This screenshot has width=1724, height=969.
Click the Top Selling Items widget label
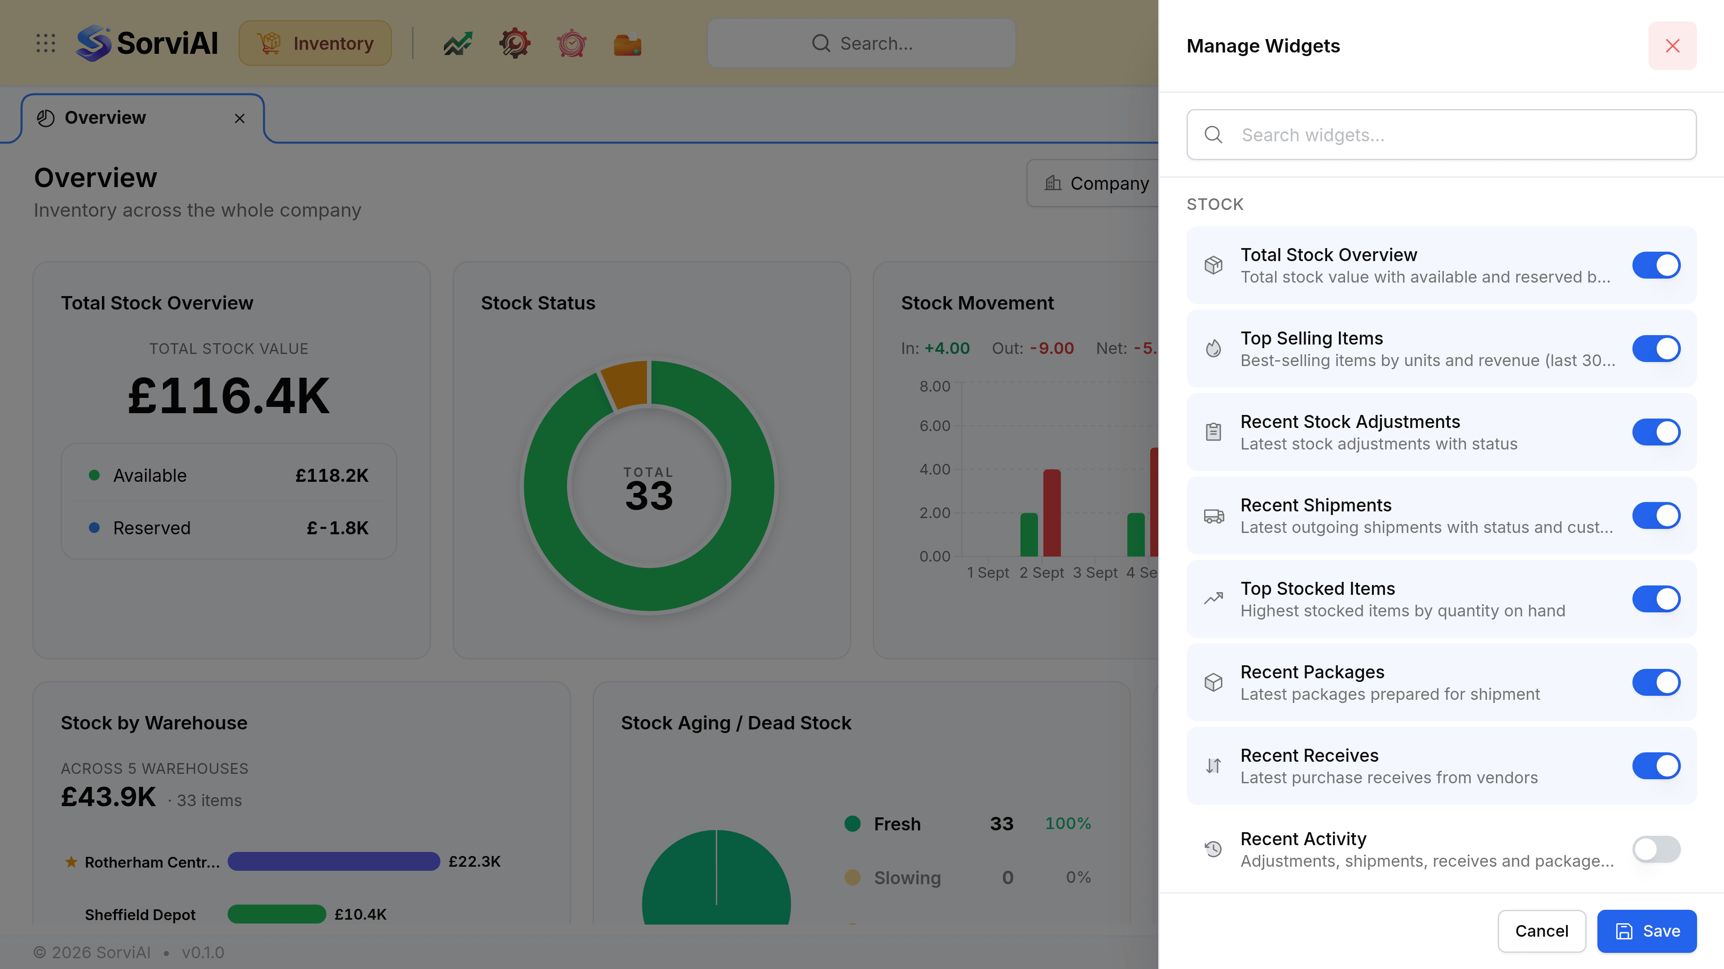(x=1312, y=338)
